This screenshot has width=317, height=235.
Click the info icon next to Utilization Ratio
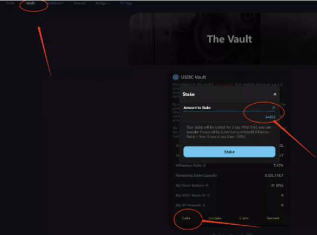point(204,165)
